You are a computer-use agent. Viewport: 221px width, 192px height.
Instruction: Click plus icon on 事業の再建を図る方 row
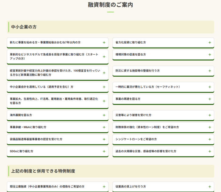coord(210,99)
